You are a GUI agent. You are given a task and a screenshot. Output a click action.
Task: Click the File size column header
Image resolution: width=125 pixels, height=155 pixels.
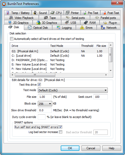[102, 46]
